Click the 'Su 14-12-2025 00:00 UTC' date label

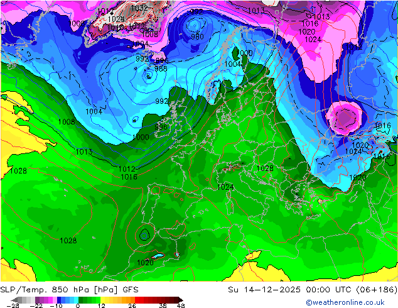(289, 290)
